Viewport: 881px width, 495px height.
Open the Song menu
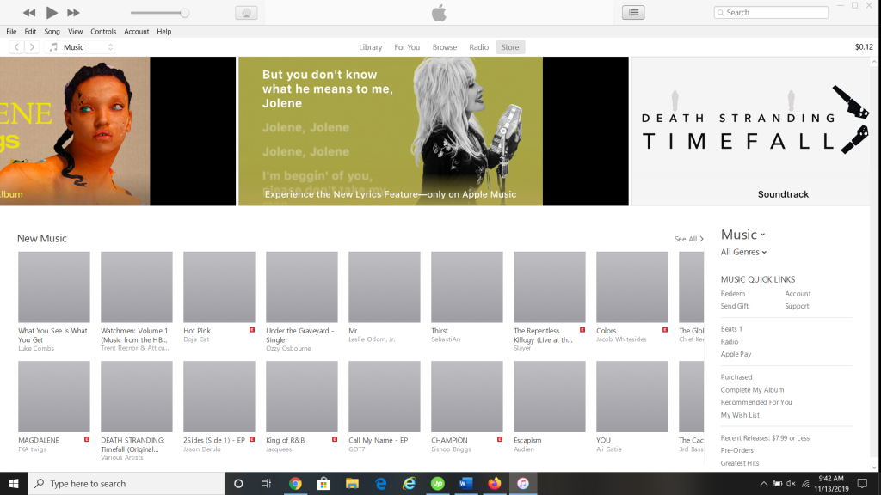pos(52,32)
